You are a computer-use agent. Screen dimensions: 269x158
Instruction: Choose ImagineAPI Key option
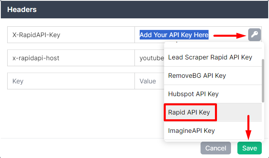click(x=213, y=131)
